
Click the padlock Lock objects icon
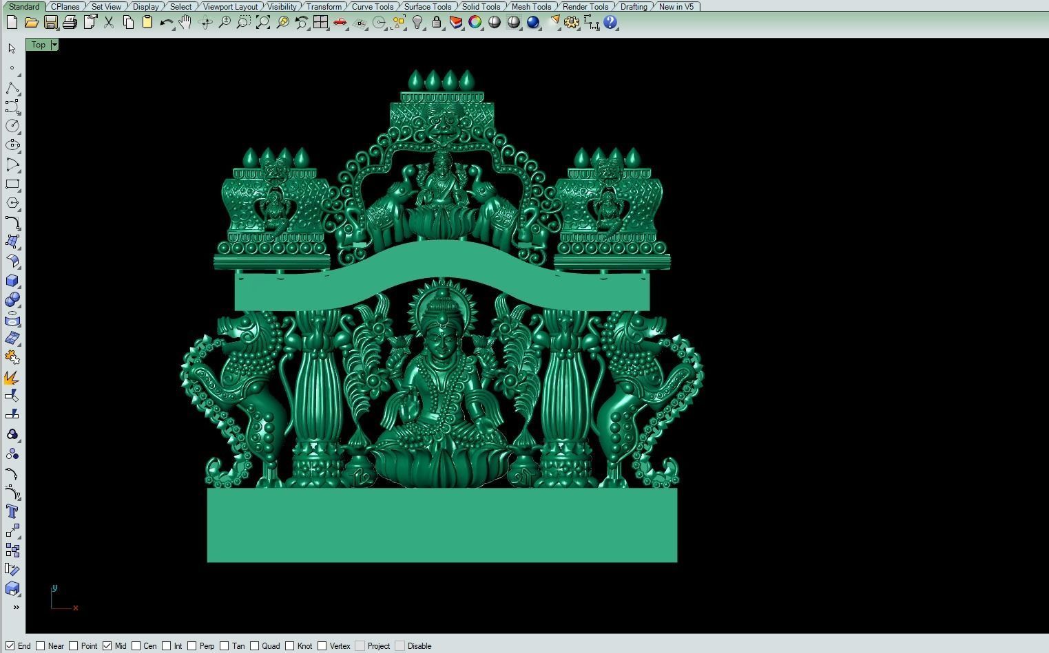437,23
